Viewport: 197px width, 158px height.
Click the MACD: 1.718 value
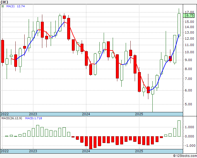point(34,118)
